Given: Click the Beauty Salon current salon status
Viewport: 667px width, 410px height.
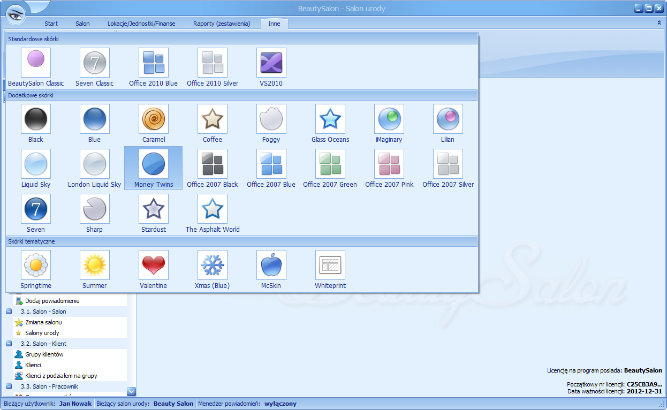Looking at the screenshot, I should 173,404.
